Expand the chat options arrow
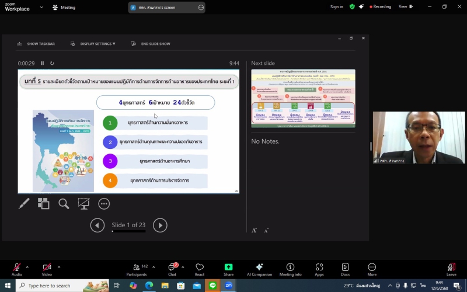The width and height of the screenshot is (467, 292). [183, 267]
